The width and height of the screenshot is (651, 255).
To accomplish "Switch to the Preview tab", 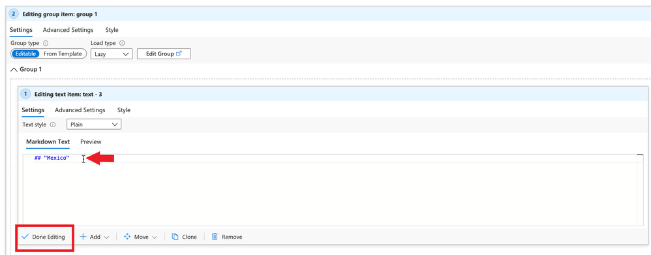I will (x=91, y=142).
